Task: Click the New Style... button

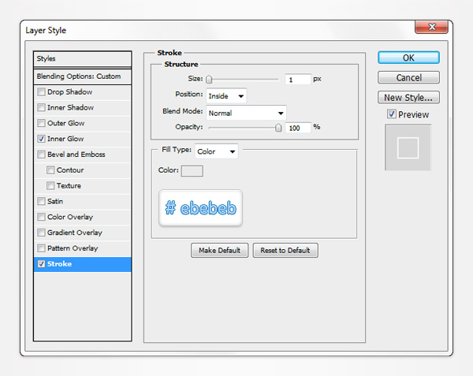Action: point(408,98)
